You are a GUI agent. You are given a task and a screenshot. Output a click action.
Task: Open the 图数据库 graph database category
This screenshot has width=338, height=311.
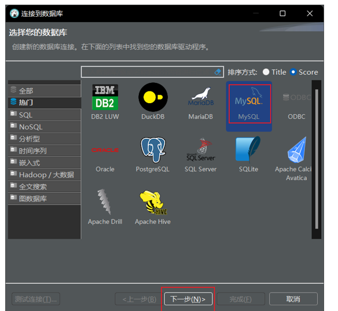click(45, 199)
